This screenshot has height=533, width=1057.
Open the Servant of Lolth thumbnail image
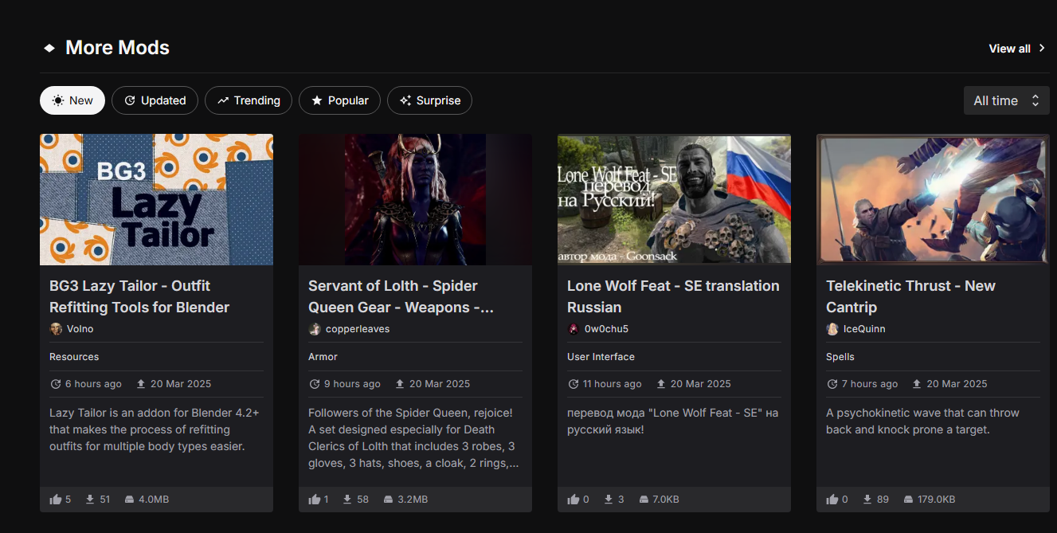click(x=415, y=199)
